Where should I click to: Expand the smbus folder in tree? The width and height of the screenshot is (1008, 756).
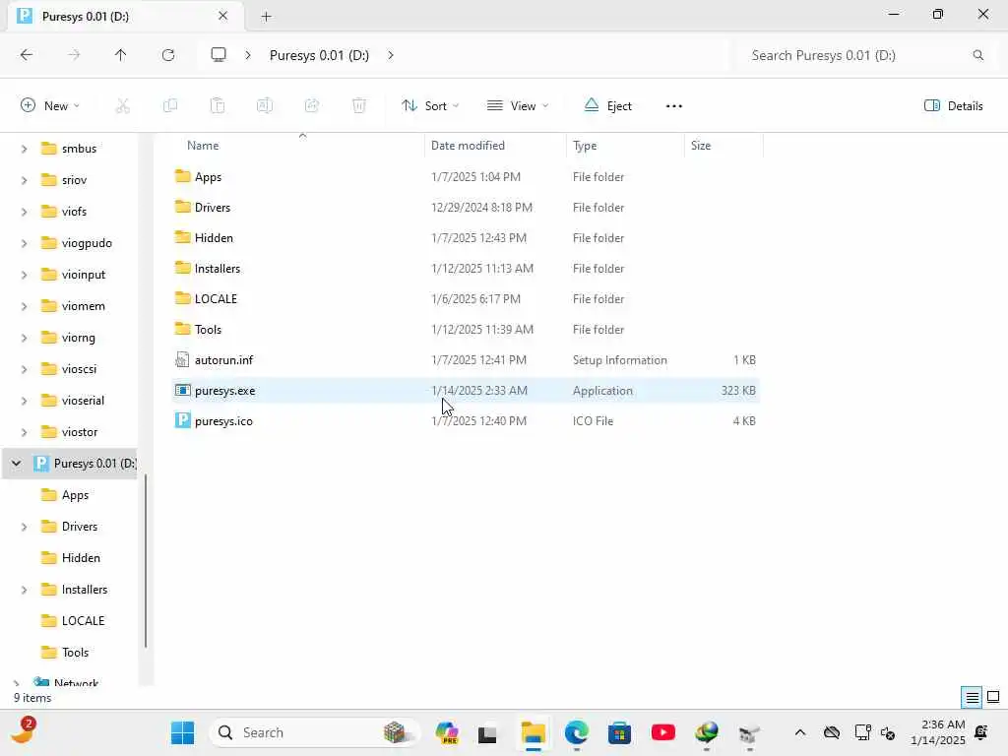24,149
